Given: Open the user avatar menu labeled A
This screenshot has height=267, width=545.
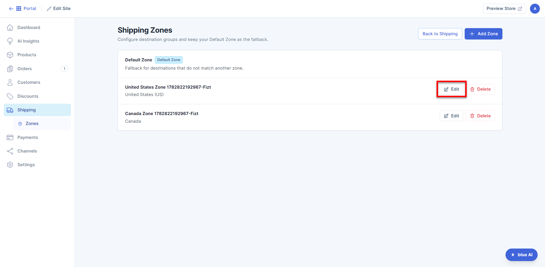Looking at the screenshot, I should click(535, 9).
